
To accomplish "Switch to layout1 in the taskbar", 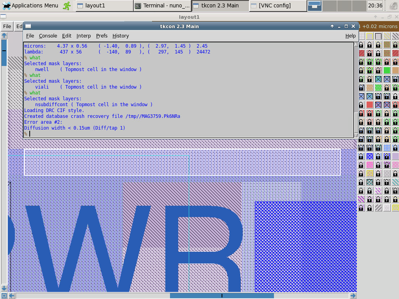I will (104, 5).
